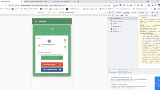Toggle the console sidebar panel
Image resolution: width=160 pixels, height=90 pixels.
[x=109, y=15]
